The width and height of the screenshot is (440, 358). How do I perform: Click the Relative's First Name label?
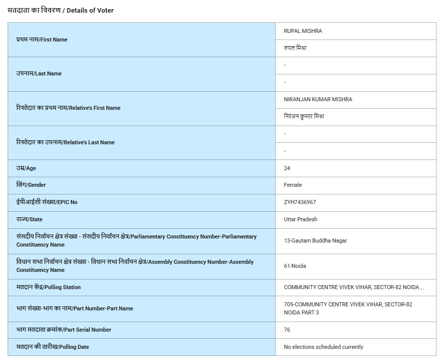(x=68, y=108)
